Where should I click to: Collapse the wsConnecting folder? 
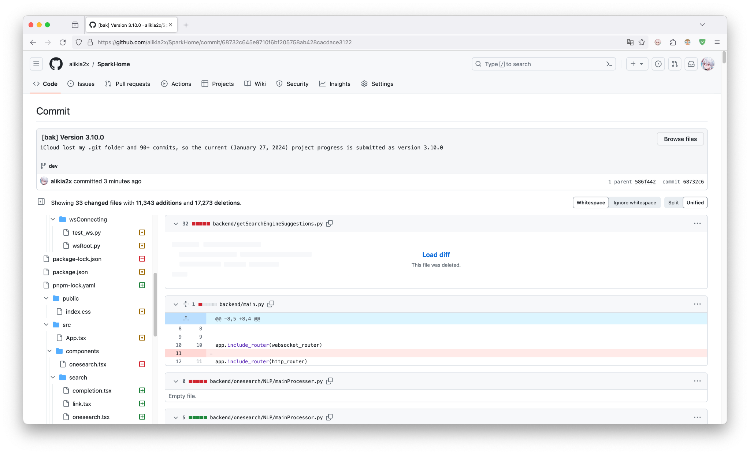[x=53, y=219]
